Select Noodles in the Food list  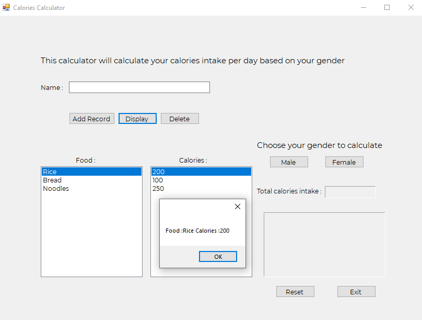coord(91,188)
